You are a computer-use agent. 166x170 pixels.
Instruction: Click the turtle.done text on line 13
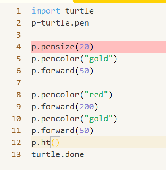(58, 154)
